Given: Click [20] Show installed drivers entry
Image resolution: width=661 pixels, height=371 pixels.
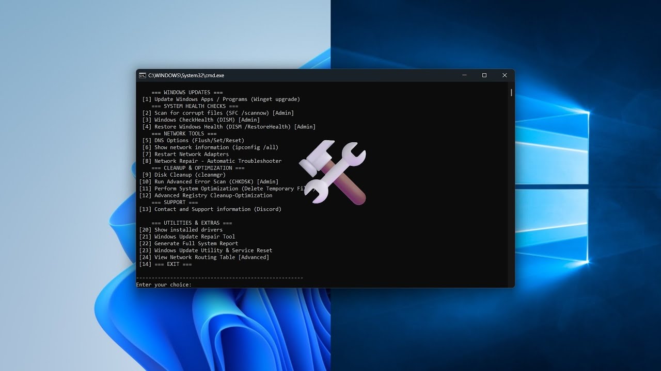Looking at the screenshot, I should [x=181, y=230].
